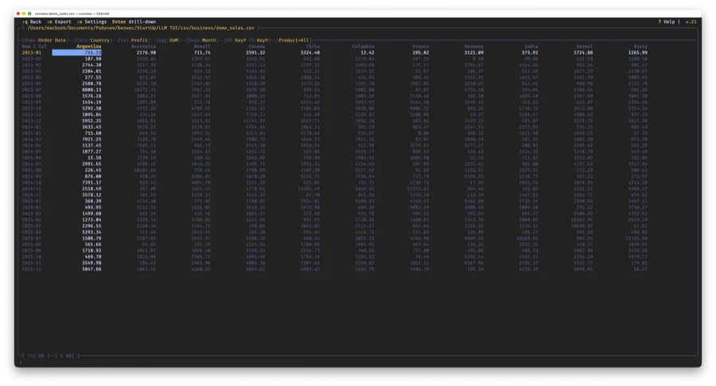
Task: Change the Date: Month grouping
Action: click(x=207, y=40)
